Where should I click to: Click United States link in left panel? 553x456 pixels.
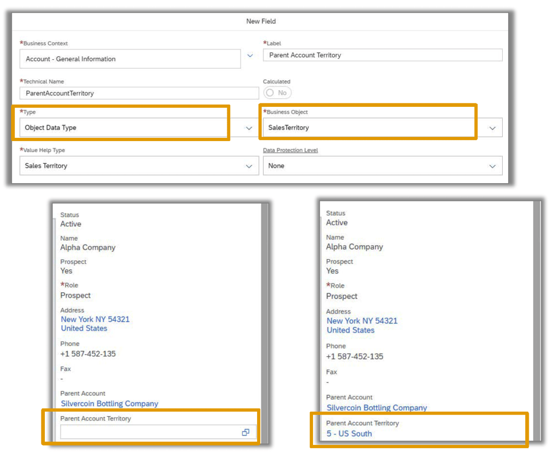point(84,328)
